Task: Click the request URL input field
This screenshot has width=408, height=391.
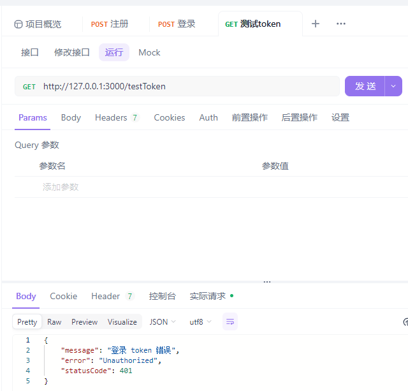Action: click(185, 86)
